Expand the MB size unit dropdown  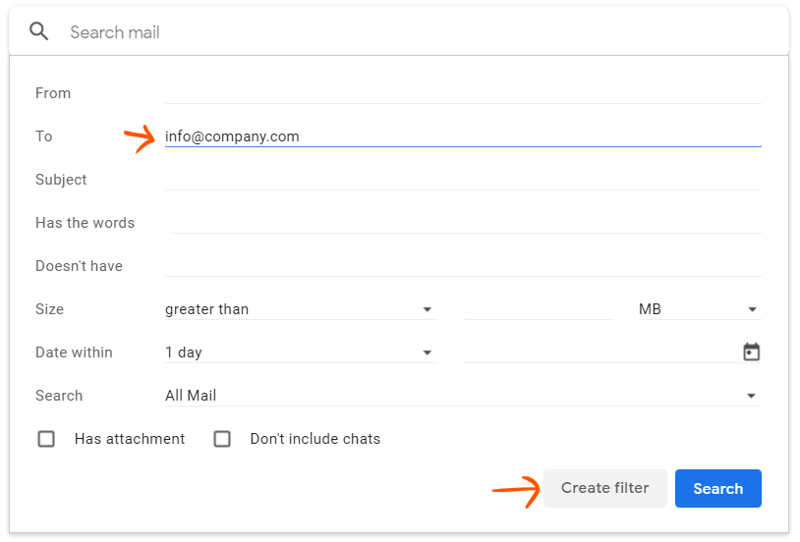(x=698, y=309)
